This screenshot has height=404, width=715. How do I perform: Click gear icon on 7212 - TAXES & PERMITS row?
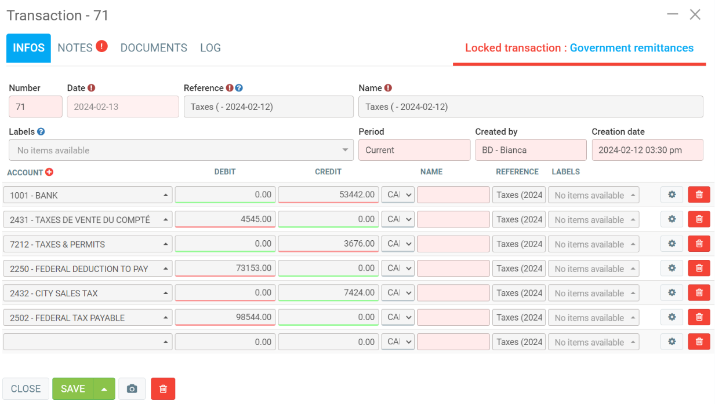pos(672,244)
